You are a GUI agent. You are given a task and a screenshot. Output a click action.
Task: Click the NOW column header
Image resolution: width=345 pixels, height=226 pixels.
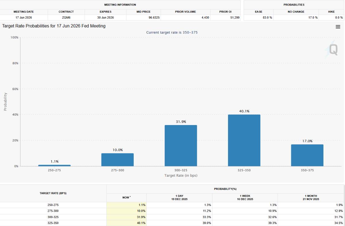click(126, 198)
